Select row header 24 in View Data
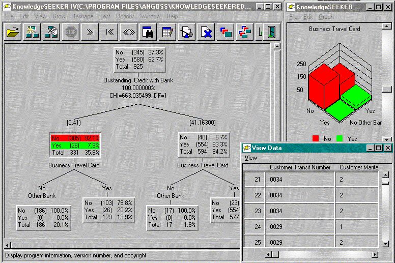Screen dimensions: 395x263 point(255,227)
